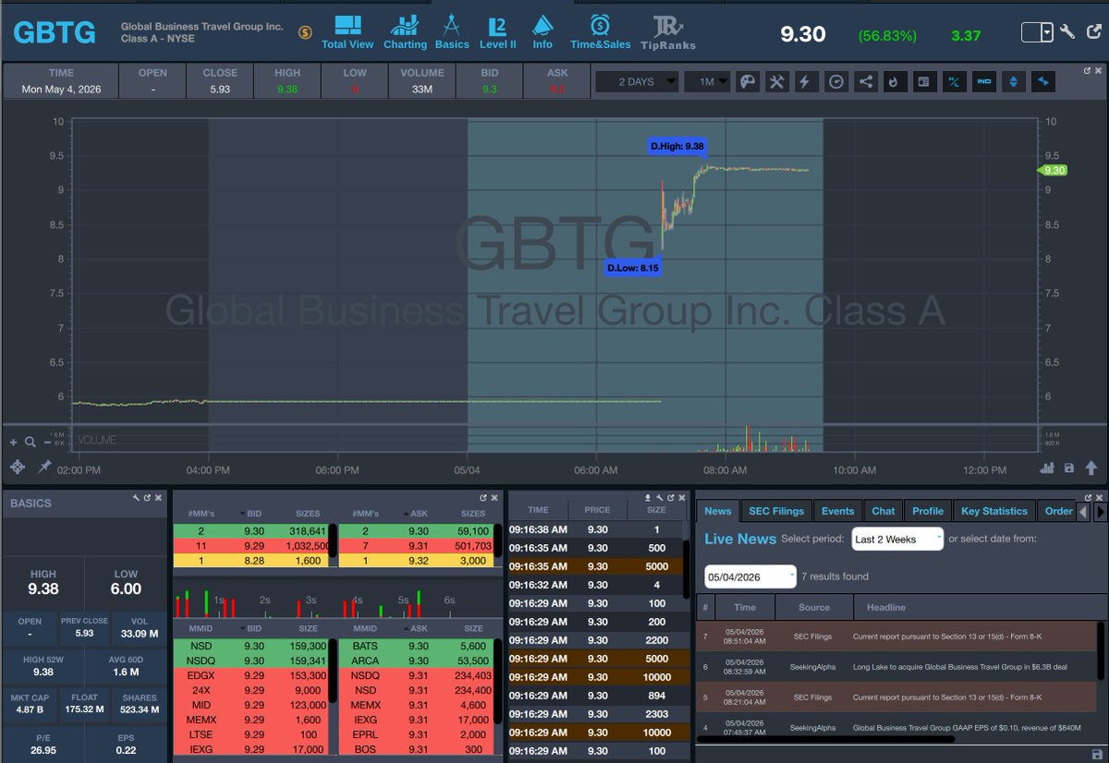Click the news headline horizontal scrollbar
1109x763 pixels.
(827, 739)
